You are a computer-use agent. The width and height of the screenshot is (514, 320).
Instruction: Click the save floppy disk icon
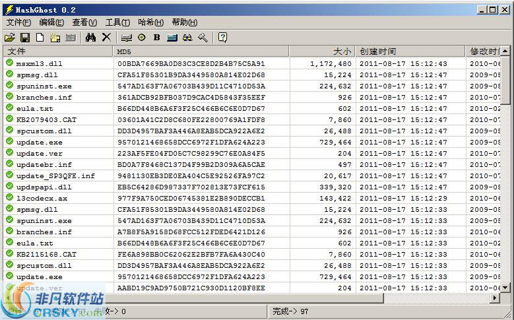pos(25,38)
